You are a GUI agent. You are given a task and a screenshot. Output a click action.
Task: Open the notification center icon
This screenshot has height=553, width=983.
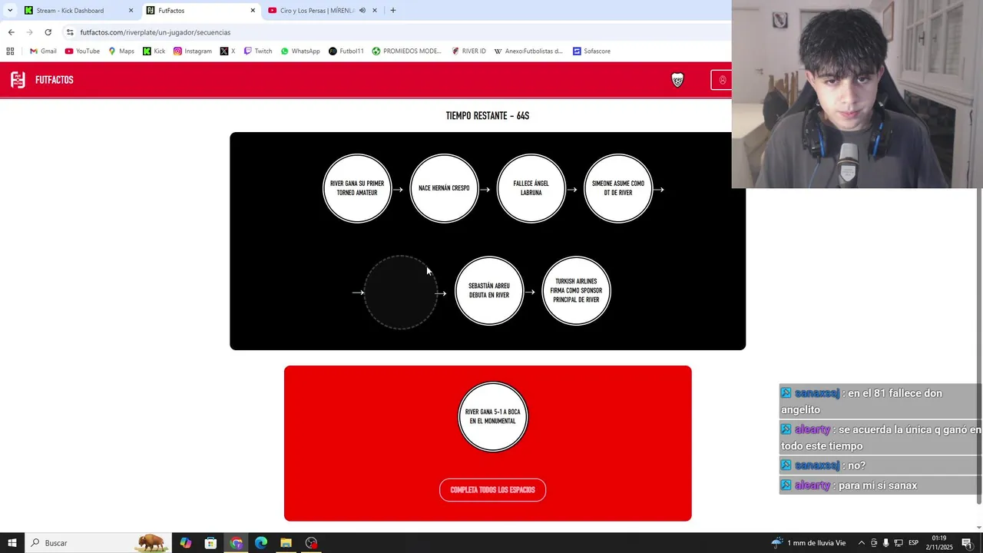pos(967,543)
